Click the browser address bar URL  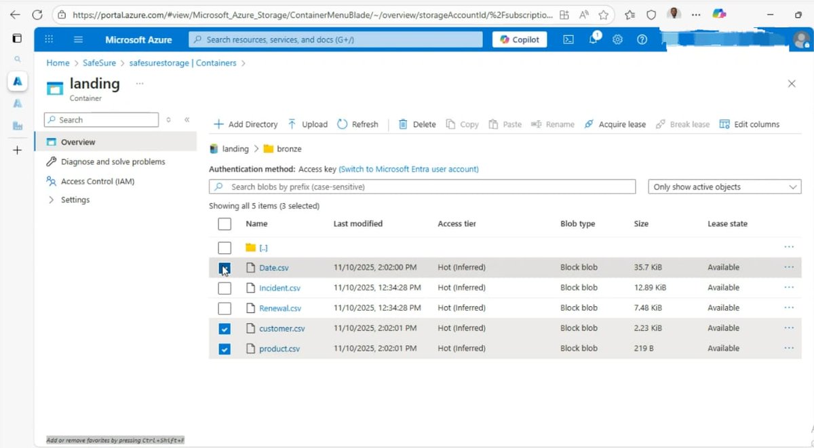(x=312, y=14)
